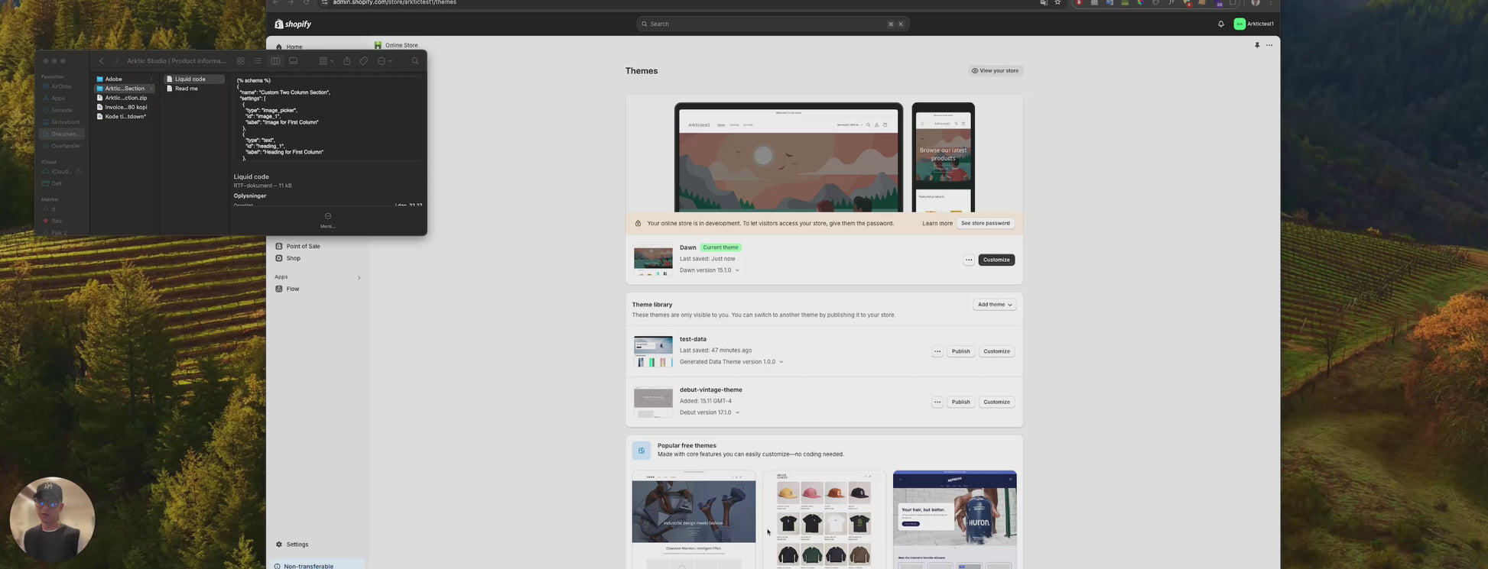This screenshot has width=1488, height=569.
Task: Expand the Apps section in the sidebar
Action: point(359,277)
